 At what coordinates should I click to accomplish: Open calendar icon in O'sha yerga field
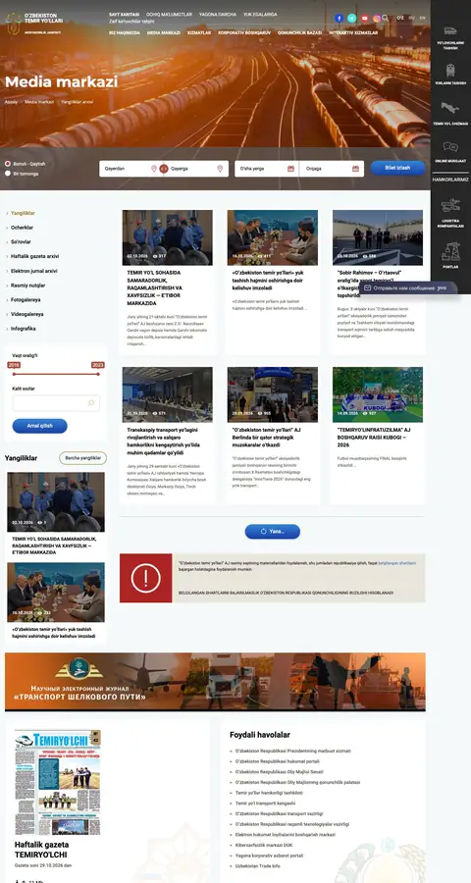290,169
